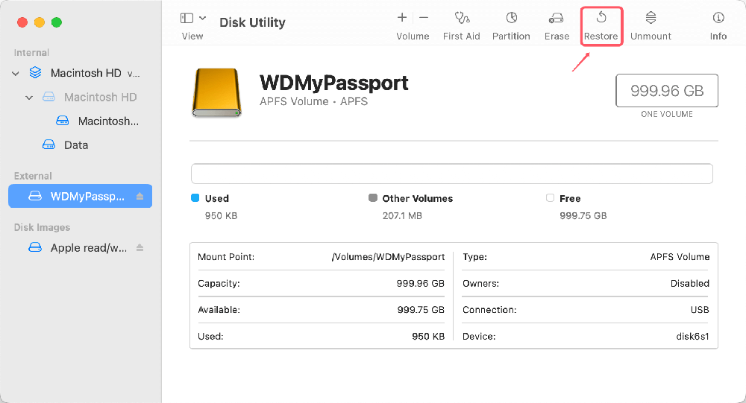Click the Owners value Disabled
This screenshot has width=746, height=403.
point(690,283)
